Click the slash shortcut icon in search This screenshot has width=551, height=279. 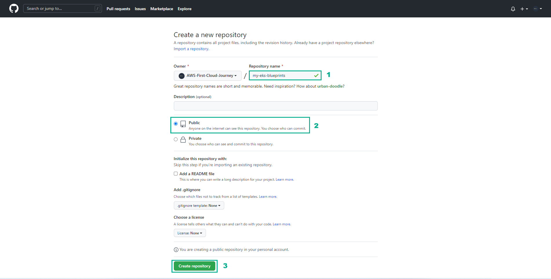98,8
